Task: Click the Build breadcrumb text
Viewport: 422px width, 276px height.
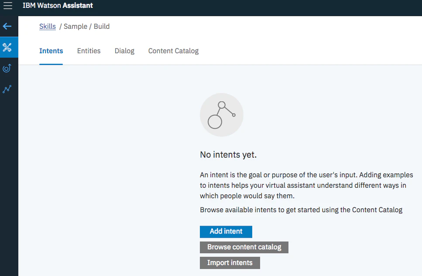Action: (x=102, y=26)
